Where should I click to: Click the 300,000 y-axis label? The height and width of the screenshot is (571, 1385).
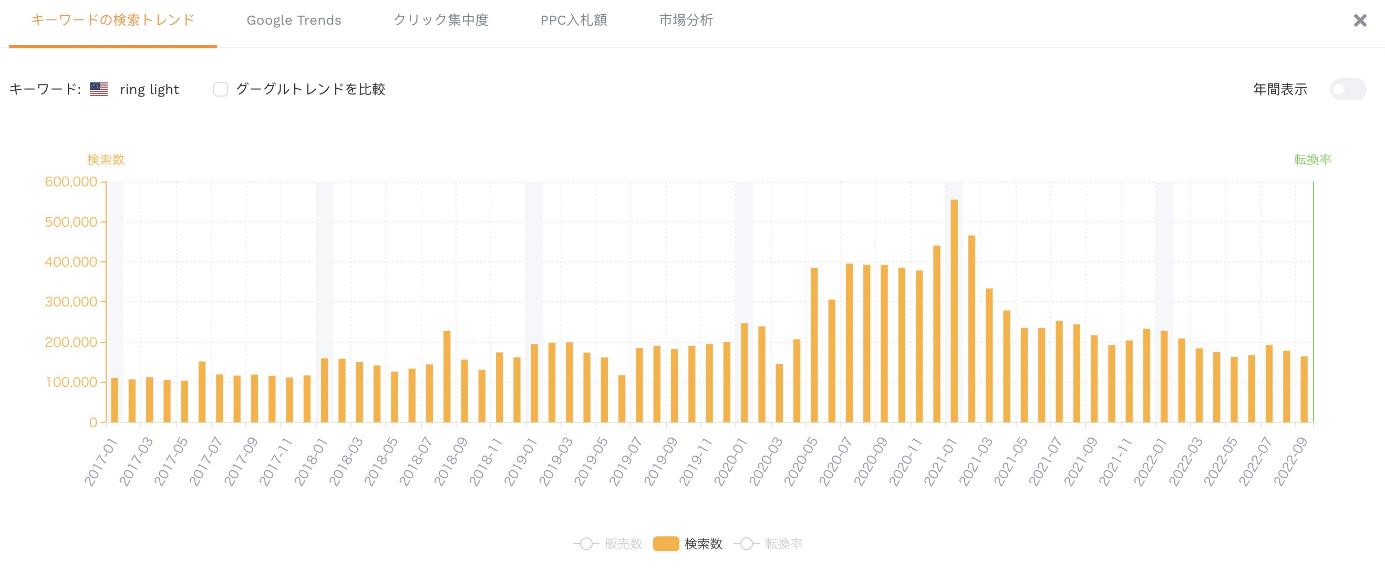pos(71,302)
